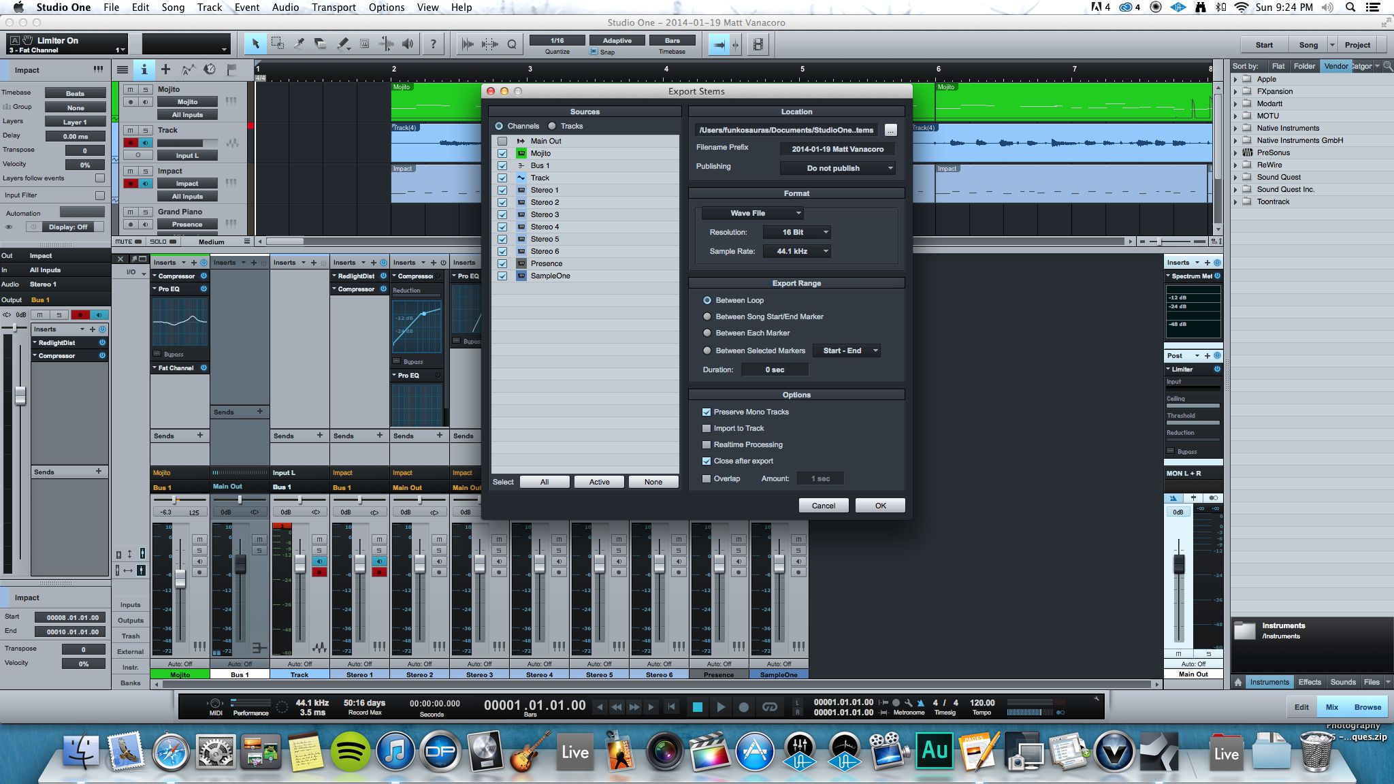Expand the Native Instruments vendor folder
1394x784 pixels.
(1235, 128)
